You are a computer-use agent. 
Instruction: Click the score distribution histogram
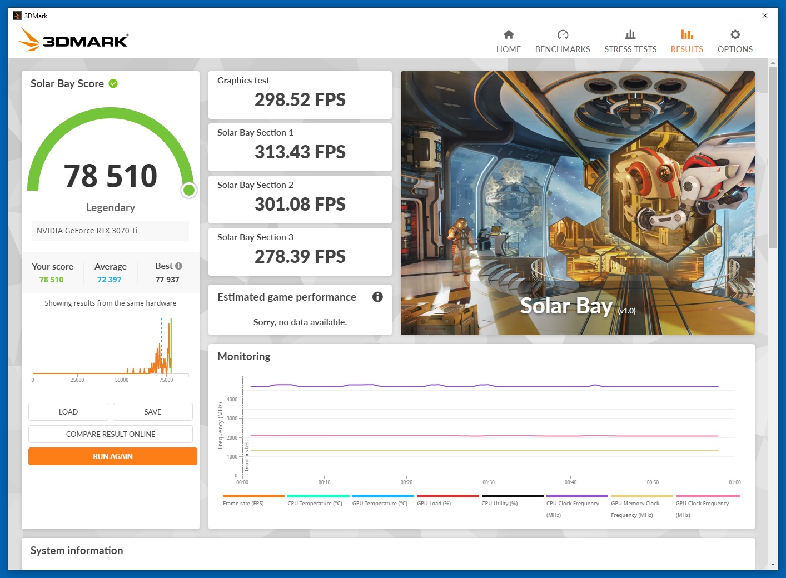(x=111, y=347)
